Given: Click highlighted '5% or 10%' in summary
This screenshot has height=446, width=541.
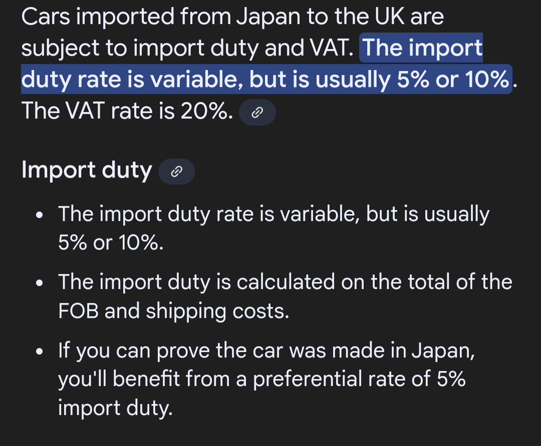Looking at the screenshot, I should click(453, 79).
